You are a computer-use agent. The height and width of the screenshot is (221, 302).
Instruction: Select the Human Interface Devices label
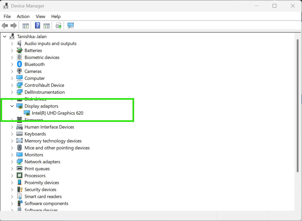49,127
